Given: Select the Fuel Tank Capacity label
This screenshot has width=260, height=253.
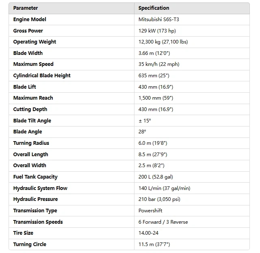Looking at the screenshot, I should click(35, 177).
